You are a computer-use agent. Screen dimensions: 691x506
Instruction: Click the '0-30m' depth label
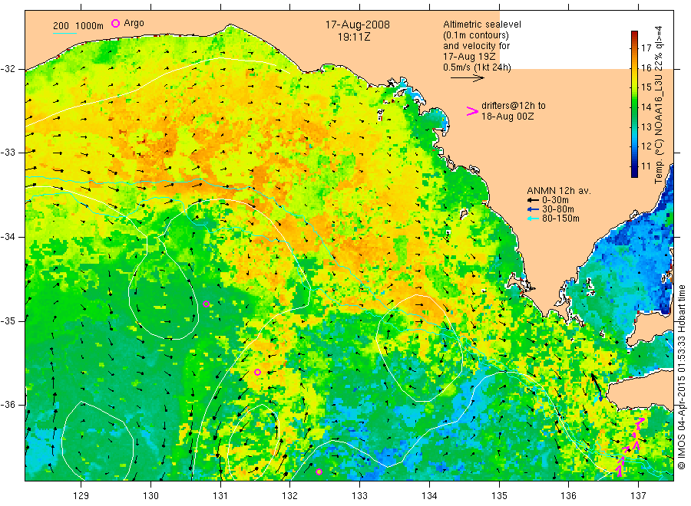(x=555, y=200)
